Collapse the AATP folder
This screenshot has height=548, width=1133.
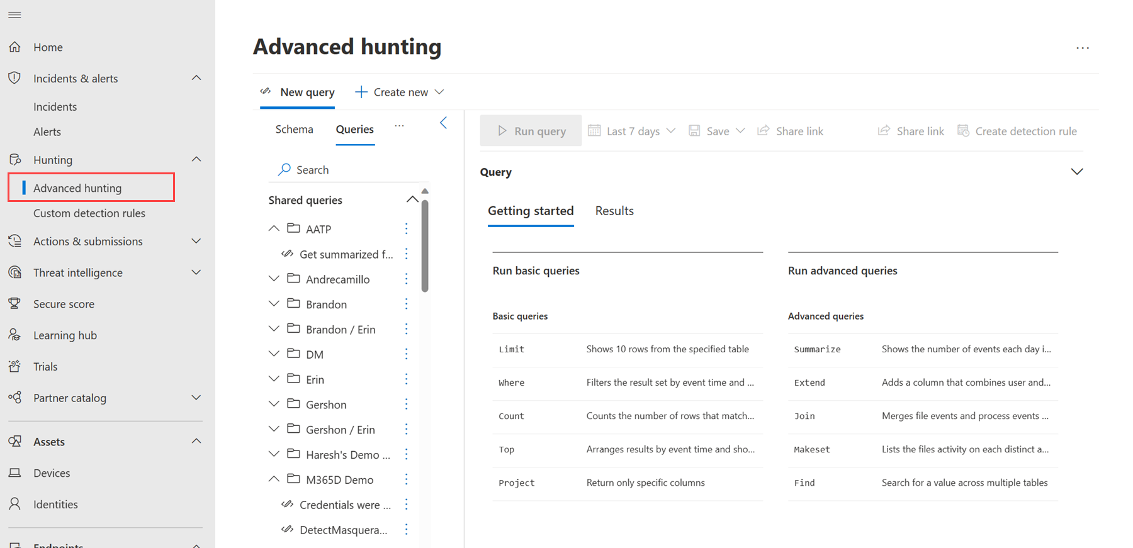tap(274, 228)
